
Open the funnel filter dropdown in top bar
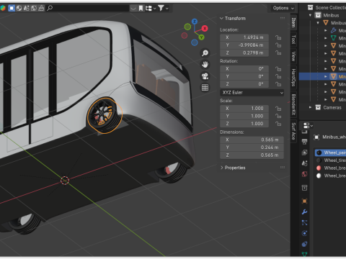tap(163, 9)
